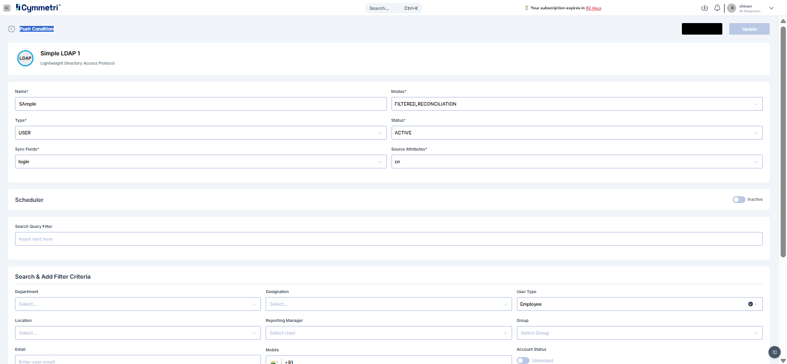Screen dimensions: 787x364
Task: Click Lightweight Directory Access Protocol text
Action: (77, 63)
